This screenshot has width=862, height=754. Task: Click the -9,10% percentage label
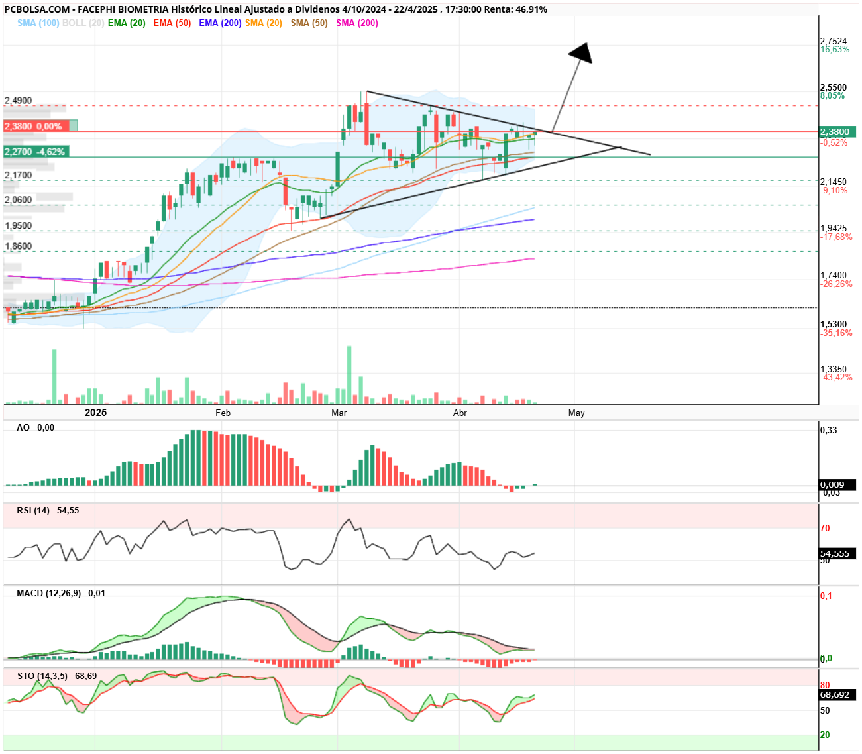pyautogui.click(x=834, y=190)
